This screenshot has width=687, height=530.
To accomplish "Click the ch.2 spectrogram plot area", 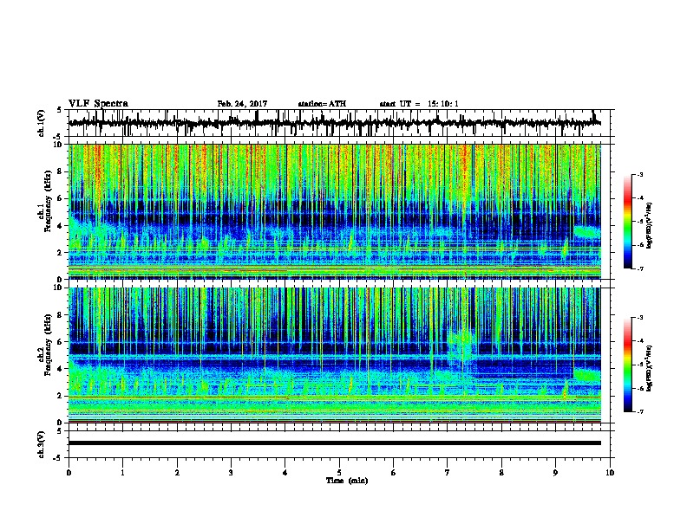I will click(334, 355).
